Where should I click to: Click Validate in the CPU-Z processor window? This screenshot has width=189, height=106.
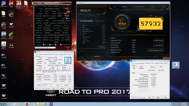tap(62, 88)
